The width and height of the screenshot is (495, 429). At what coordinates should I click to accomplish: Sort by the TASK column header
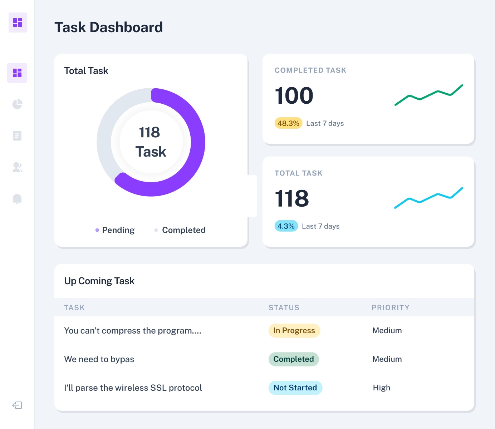click(x=74, y=307)
